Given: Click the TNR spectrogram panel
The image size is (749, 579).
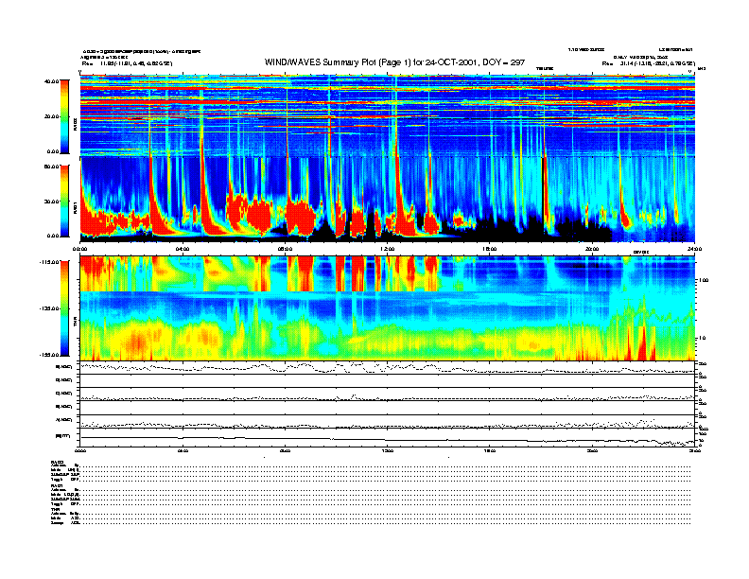Looking at the screenshot, I should (x=388, y=308).
